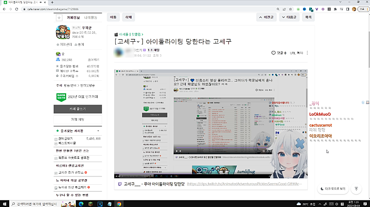Screen dimensions: 370x207
Task: Click the cafe favorite star icon
Action: (59, 18)
